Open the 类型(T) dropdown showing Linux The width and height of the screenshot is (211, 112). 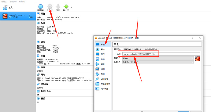pos(158,58)
